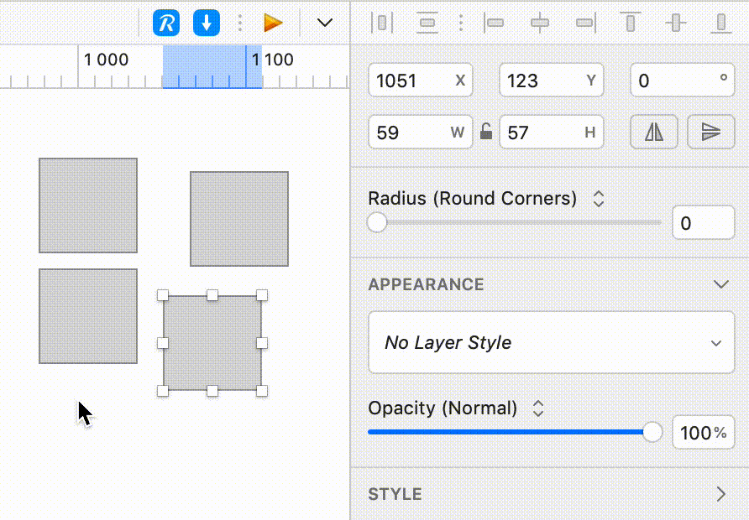Align layers to horizontal center

coord(540,23)
